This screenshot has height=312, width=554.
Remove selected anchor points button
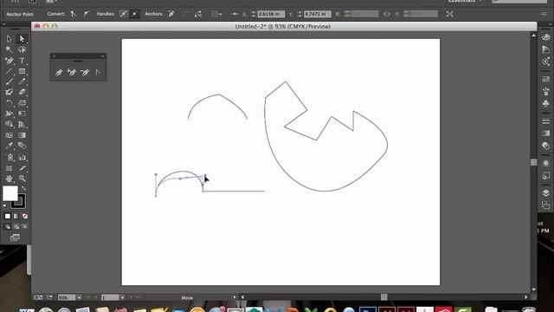tap(171, 14)
